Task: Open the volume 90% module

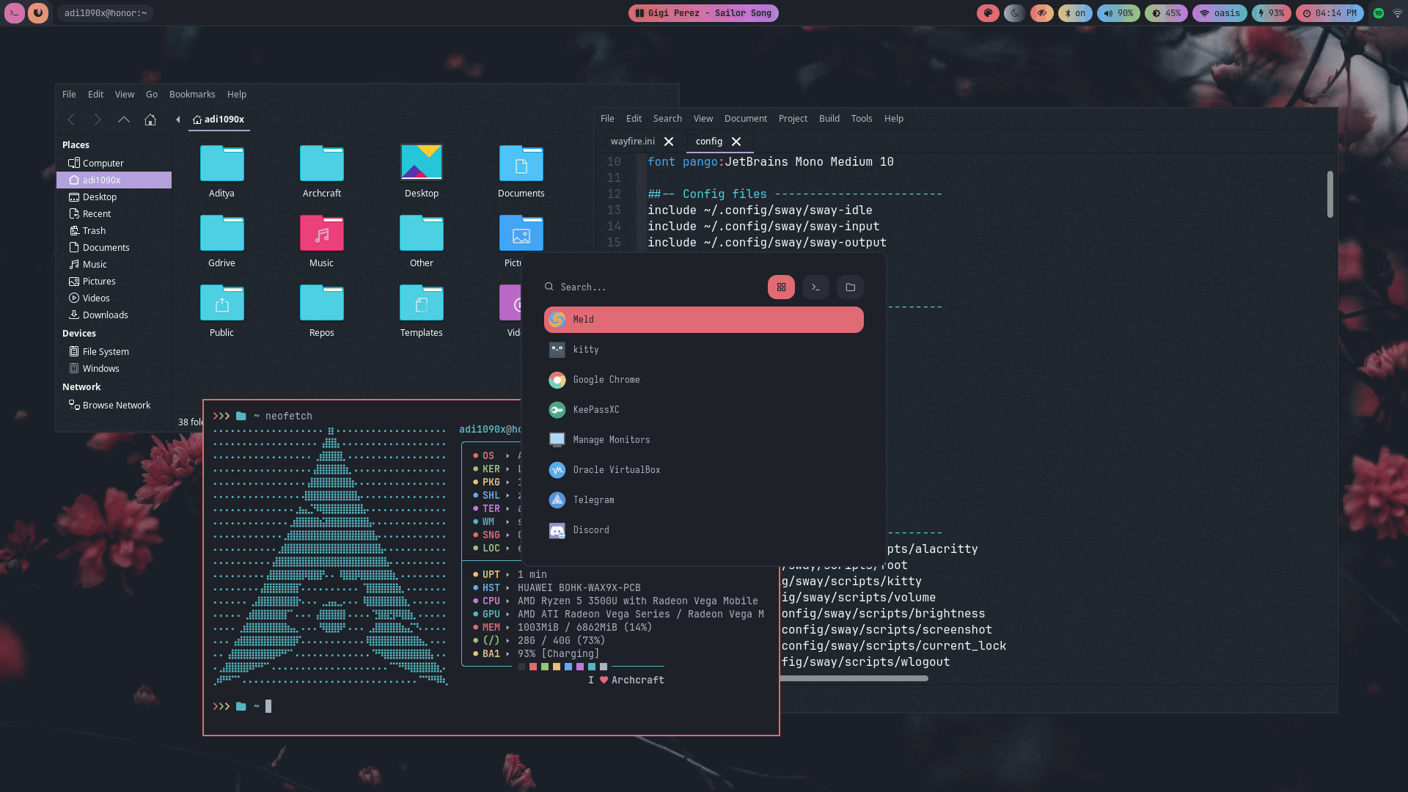Action: tap(1118, 13)
